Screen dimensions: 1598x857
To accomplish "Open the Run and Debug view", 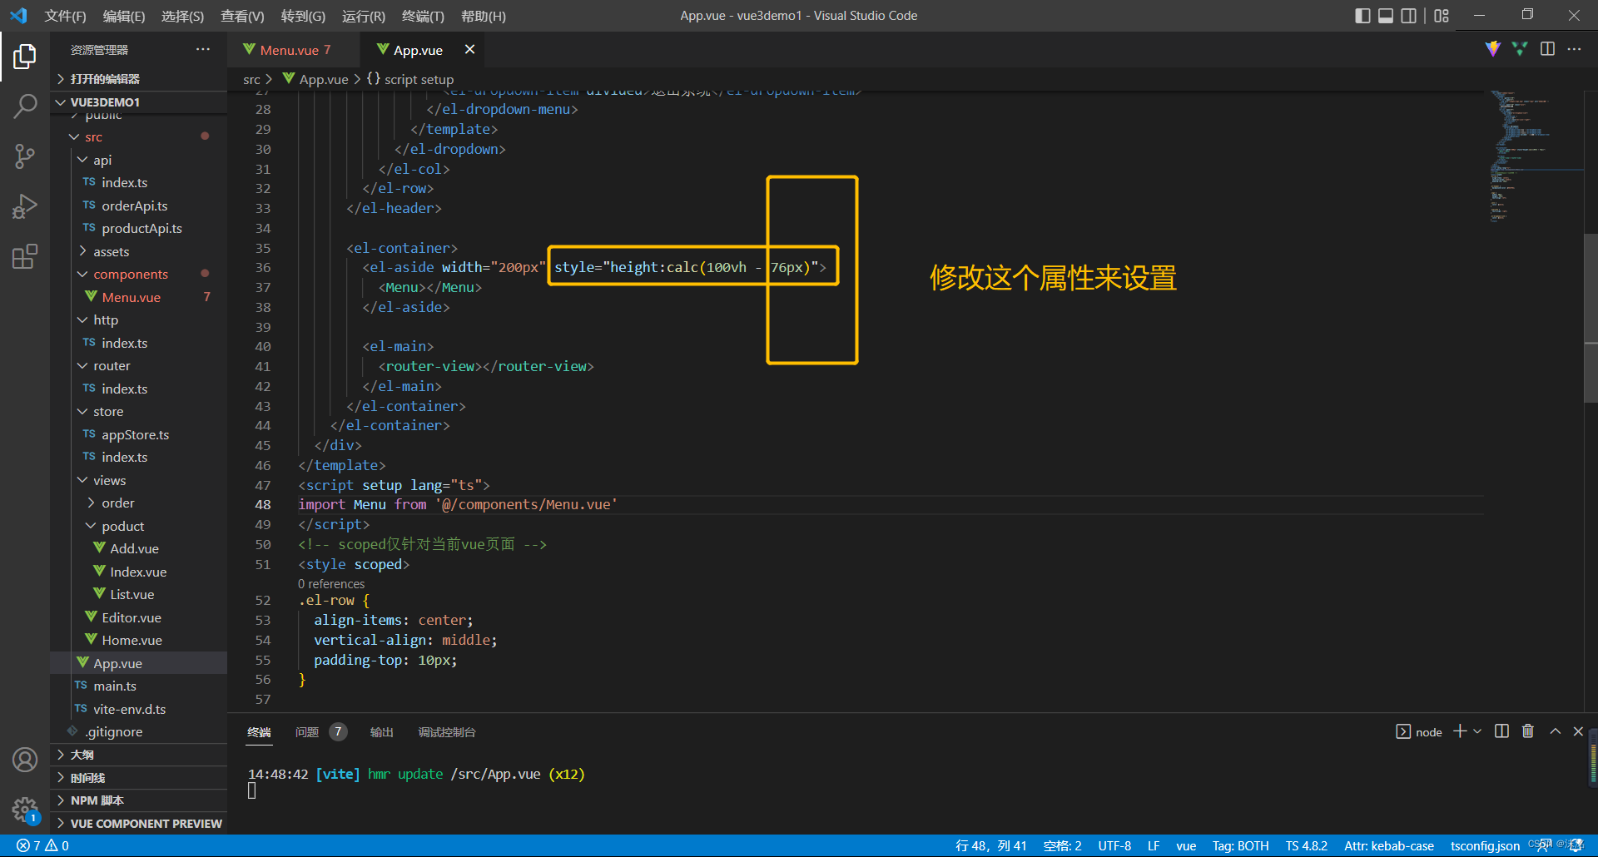I will [x=25, y=206].
